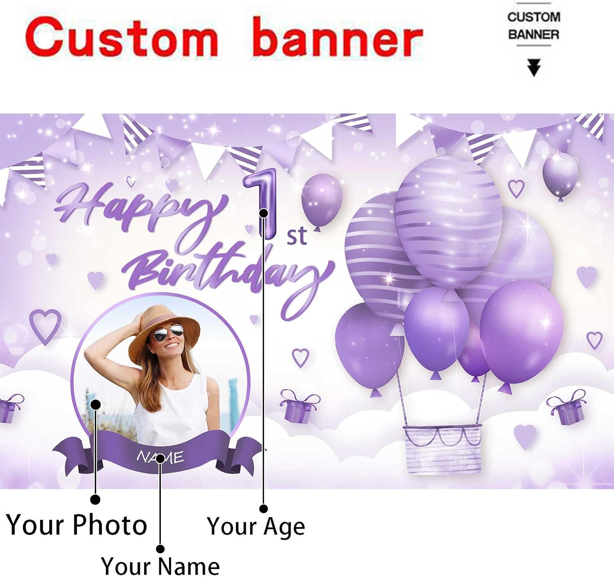
Task: Click the black double down arrow
Action: click(x=534, y=68)
